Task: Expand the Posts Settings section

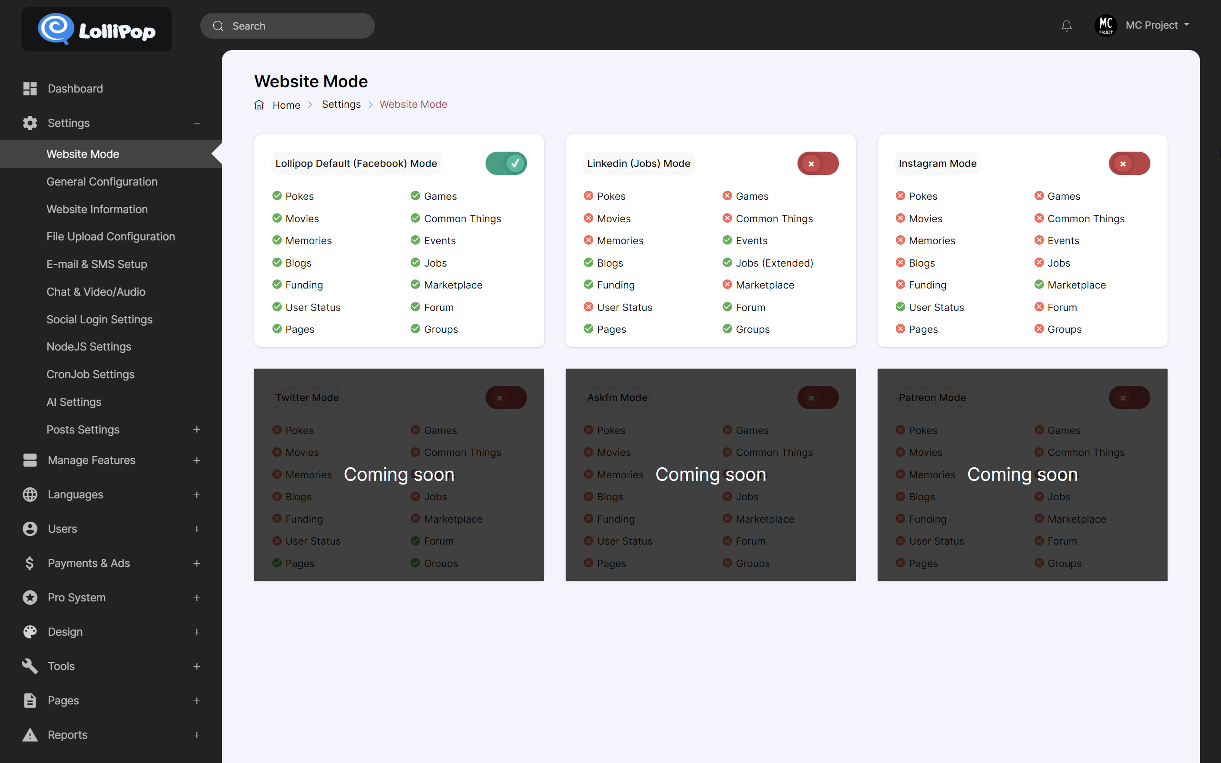Action: (197, 430)
